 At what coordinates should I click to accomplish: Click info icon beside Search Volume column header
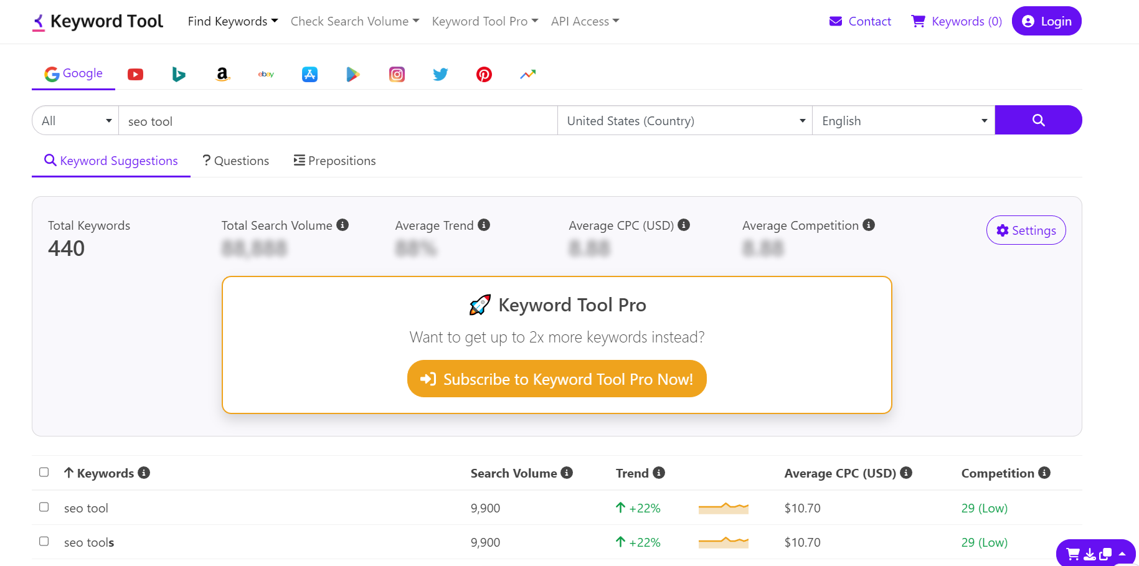(567, 473)
